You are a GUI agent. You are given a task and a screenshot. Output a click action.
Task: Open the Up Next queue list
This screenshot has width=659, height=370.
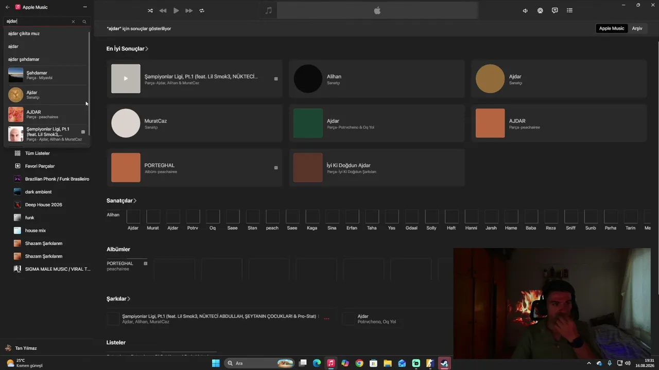point(569,10)
